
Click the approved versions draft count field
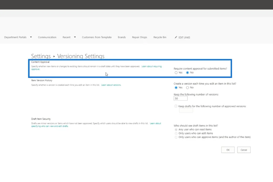186,110
